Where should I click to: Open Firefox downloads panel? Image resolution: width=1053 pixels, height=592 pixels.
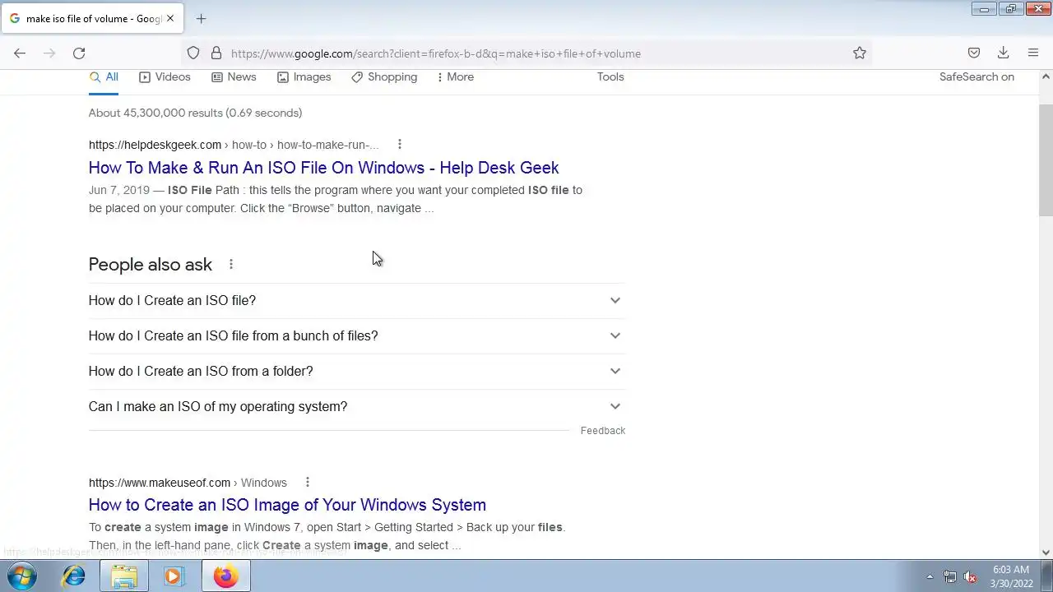pos(1004,53)
